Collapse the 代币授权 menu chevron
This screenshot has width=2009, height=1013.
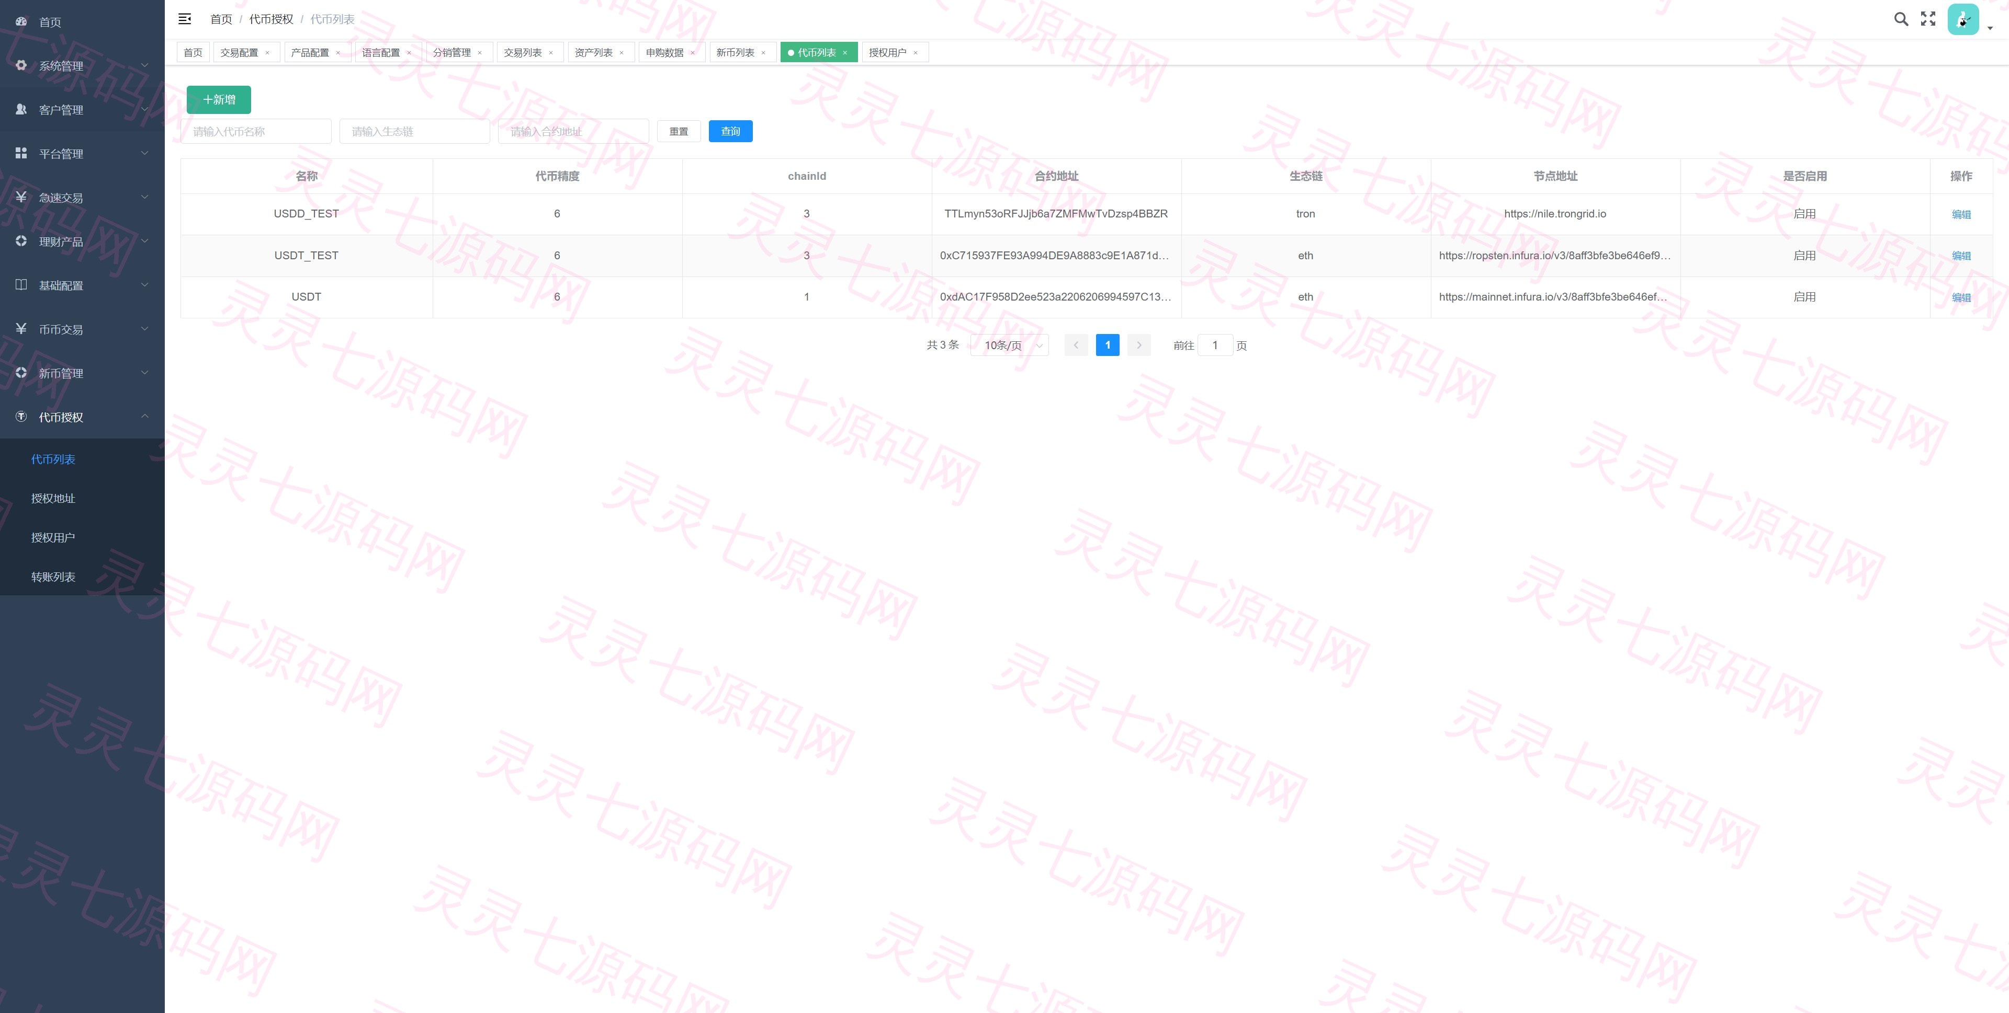coord(144,417)
